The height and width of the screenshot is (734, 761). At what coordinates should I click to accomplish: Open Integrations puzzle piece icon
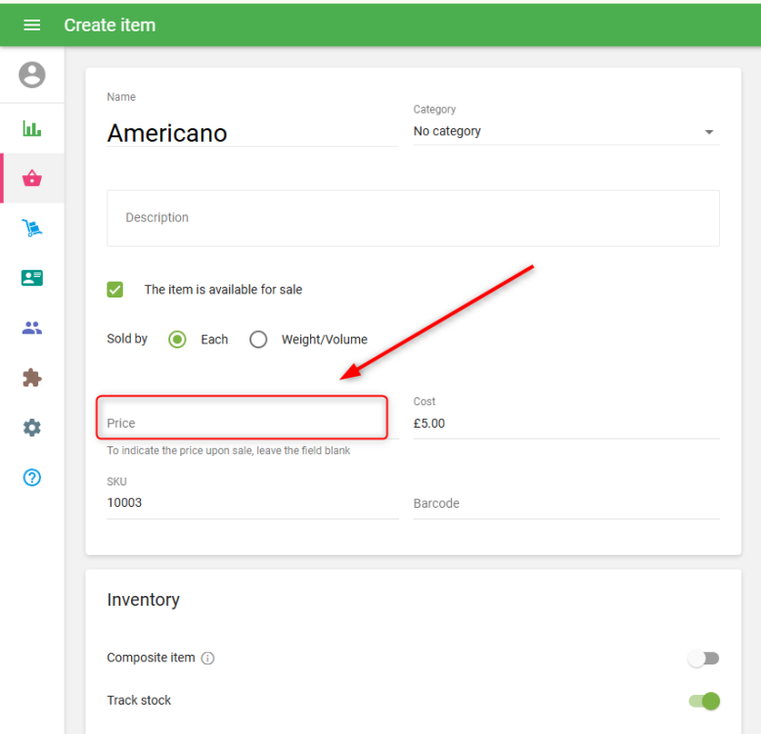[32, 378]
